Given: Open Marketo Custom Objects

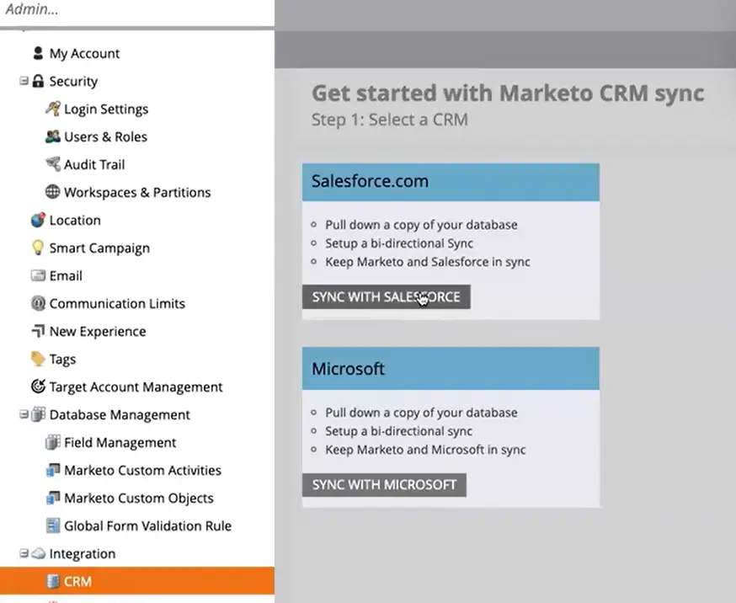Looking at the screenshot, I should pyautogui.click(x=52, y=498).
